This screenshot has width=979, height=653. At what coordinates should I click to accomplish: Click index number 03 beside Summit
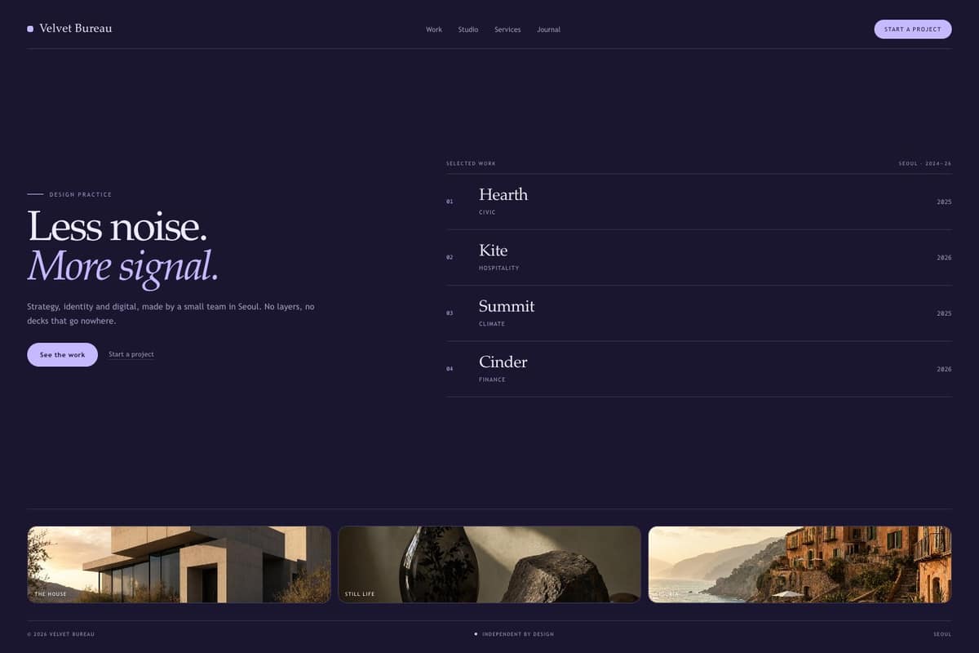tap(450, 313)
